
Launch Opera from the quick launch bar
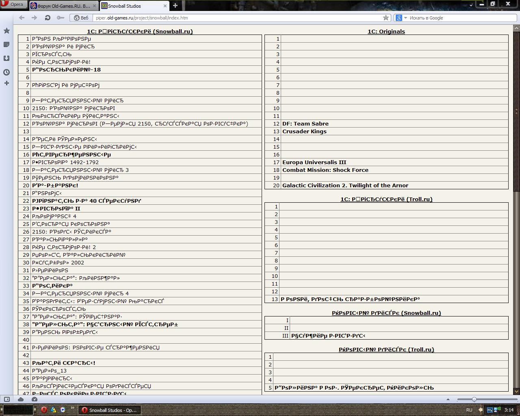tap(44, 410)
